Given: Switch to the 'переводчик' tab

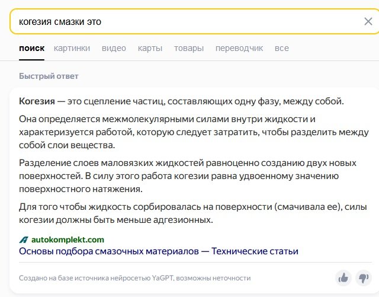Looking at the screenshot, I should coord(239,48).
